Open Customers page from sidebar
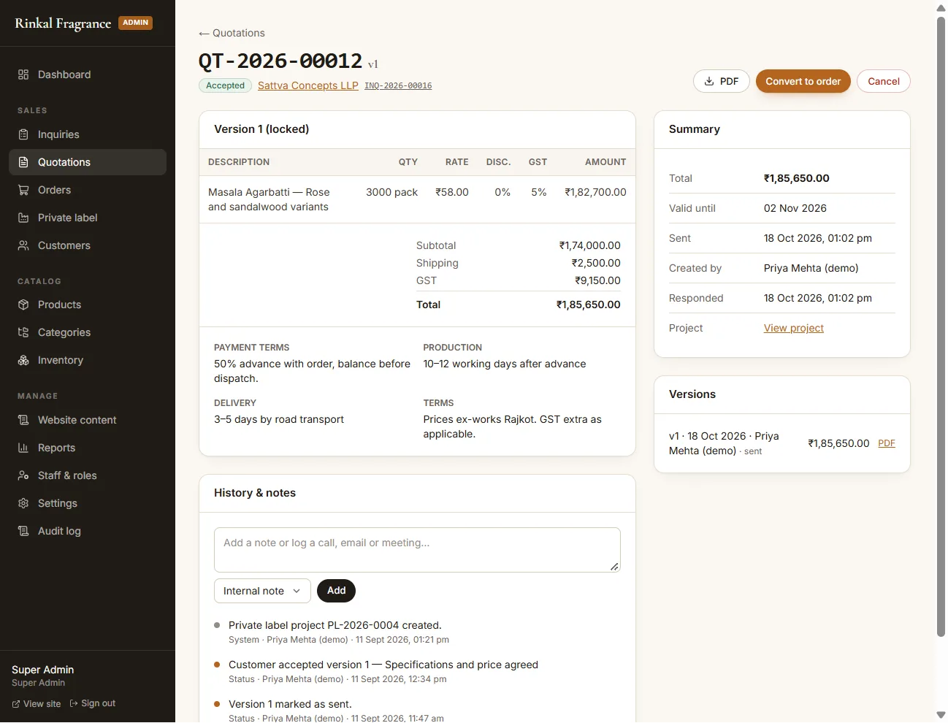948x723 pixels. [88, 245]
